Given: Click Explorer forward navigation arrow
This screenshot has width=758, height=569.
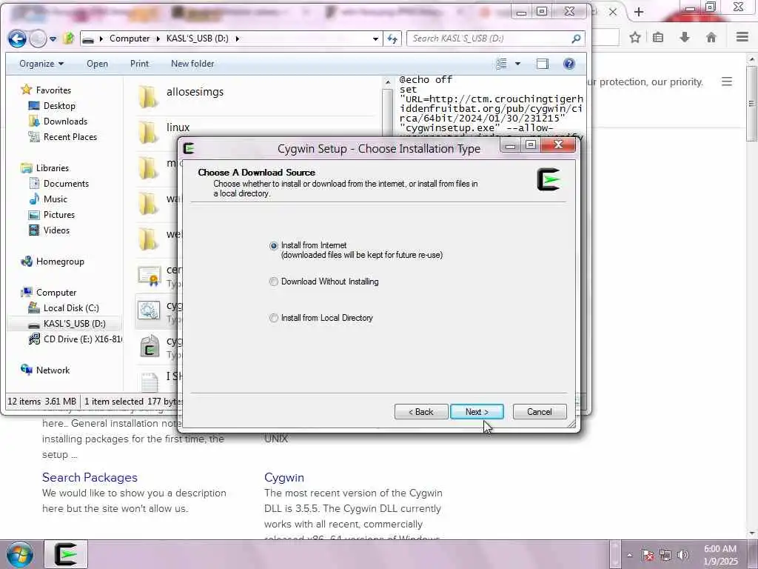Looking at the screenshot, I should [x=38, y=39].
